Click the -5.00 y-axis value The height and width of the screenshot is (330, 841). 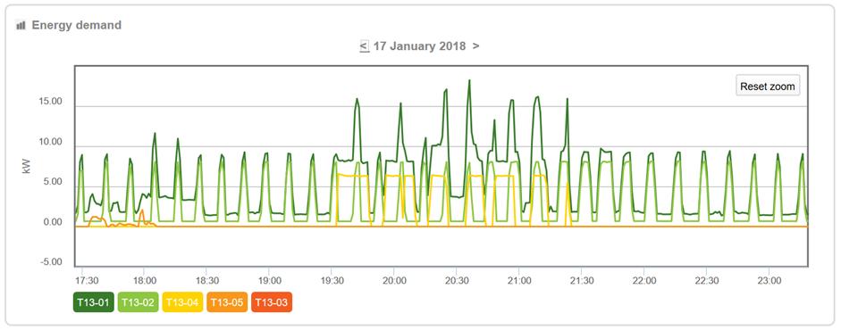pos(53,262)
